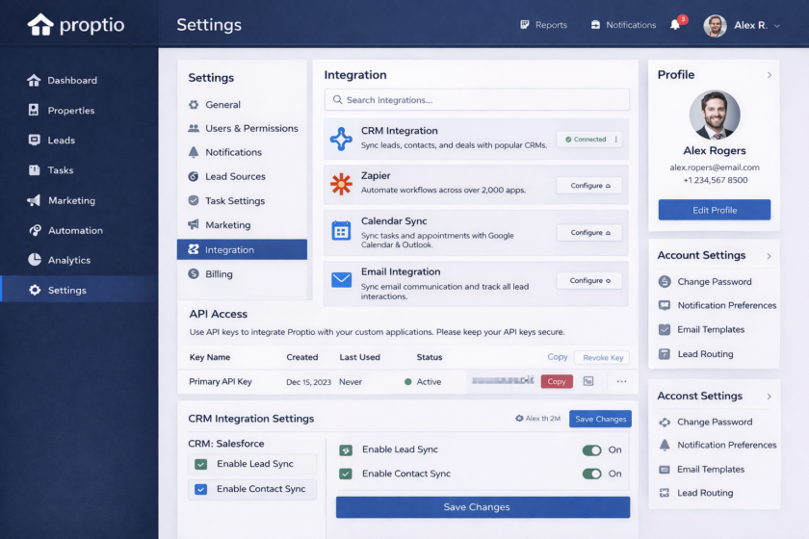Click the Zapier integration icon
This screenshot has width=809, height=539.
341,184
